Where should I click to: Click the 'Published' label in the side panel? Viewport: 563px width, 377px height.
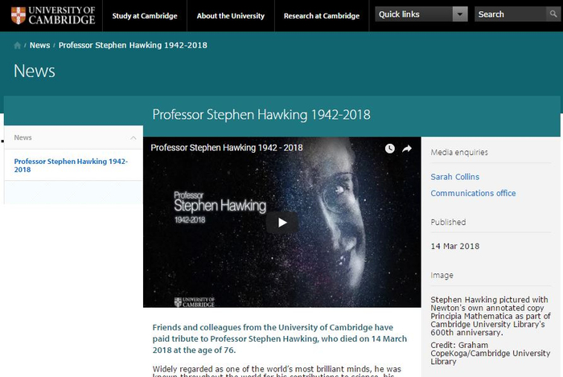click(448, 222)
